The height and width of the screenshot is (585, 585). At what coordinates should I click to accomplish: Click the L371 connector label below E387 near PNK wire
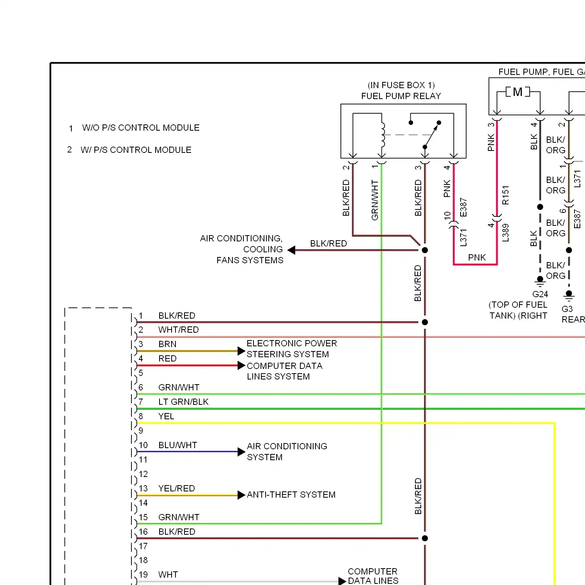[x=463, y=238]
